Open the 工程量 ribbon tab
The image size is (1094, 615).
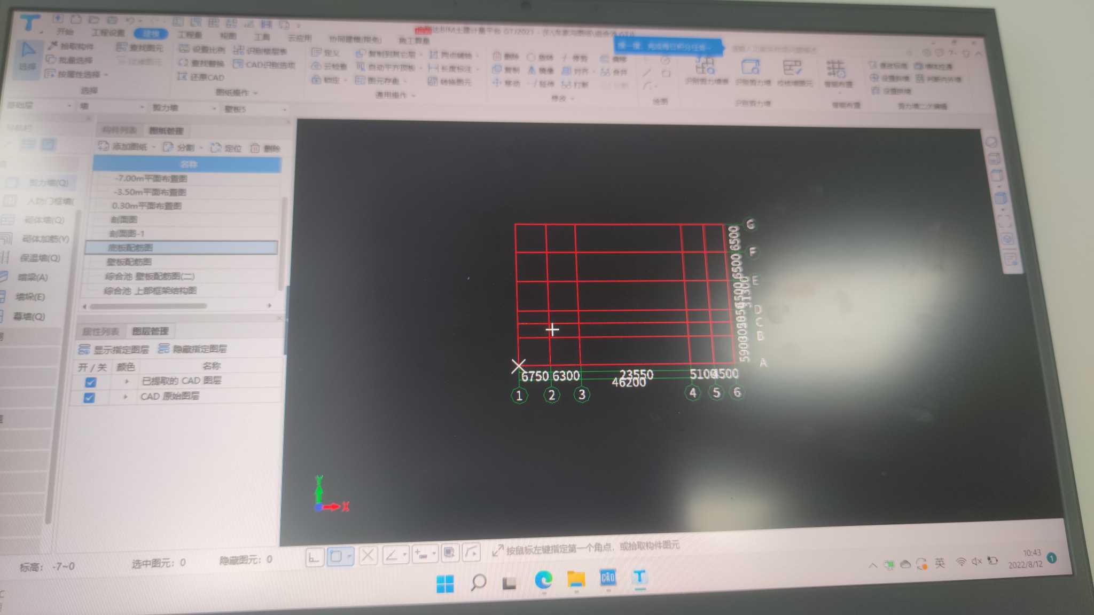pos(190,35)
